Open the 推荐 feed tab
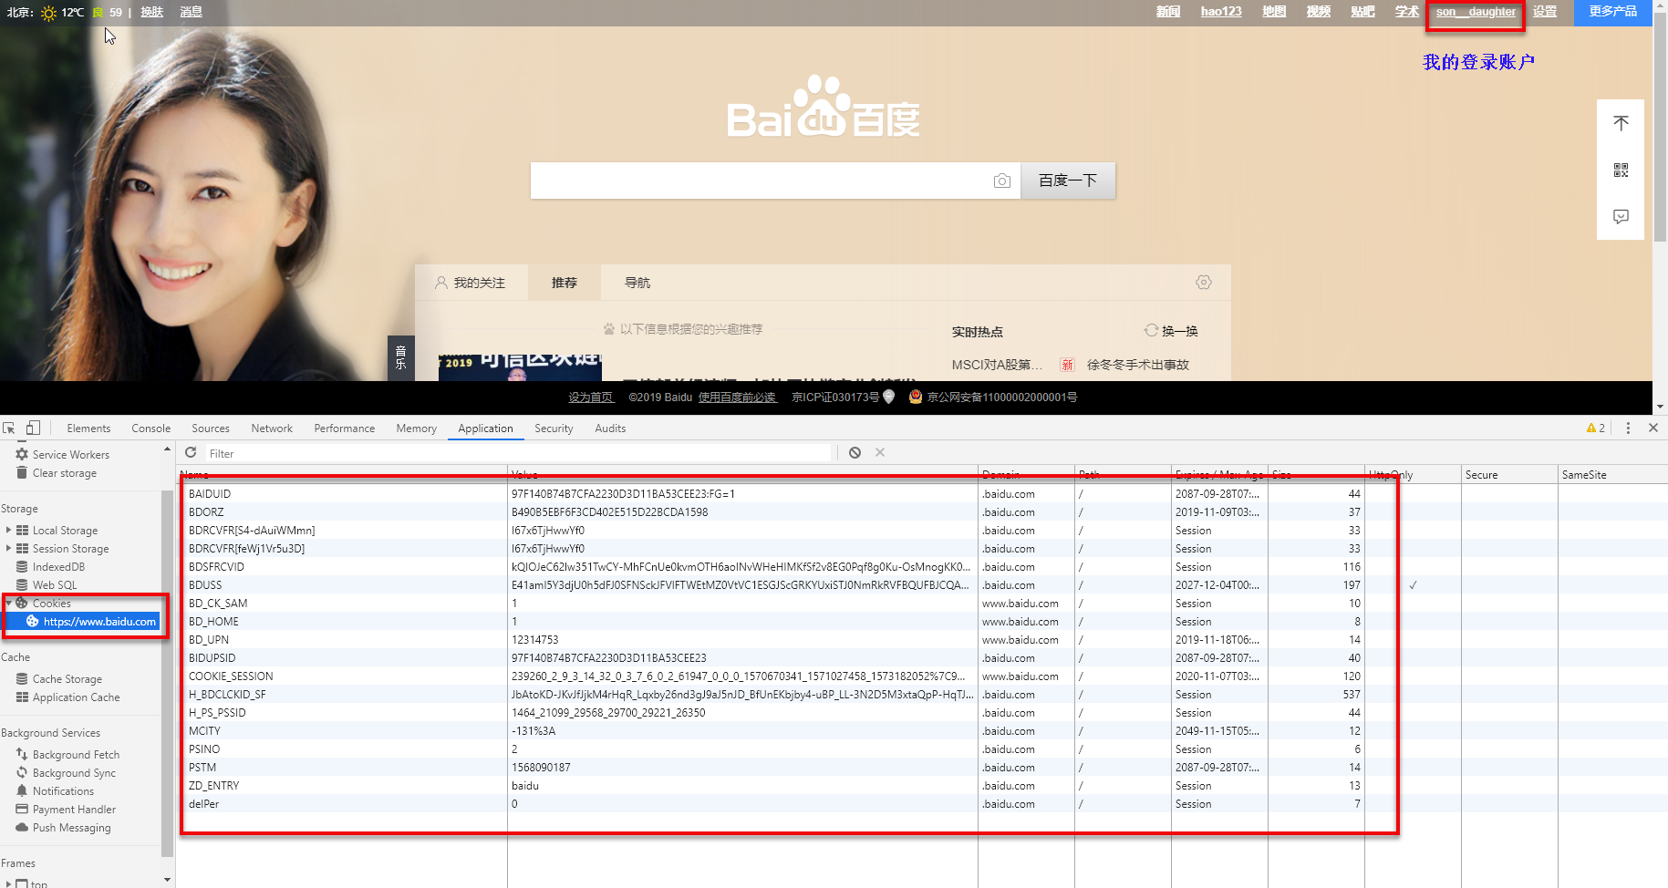 564,283
